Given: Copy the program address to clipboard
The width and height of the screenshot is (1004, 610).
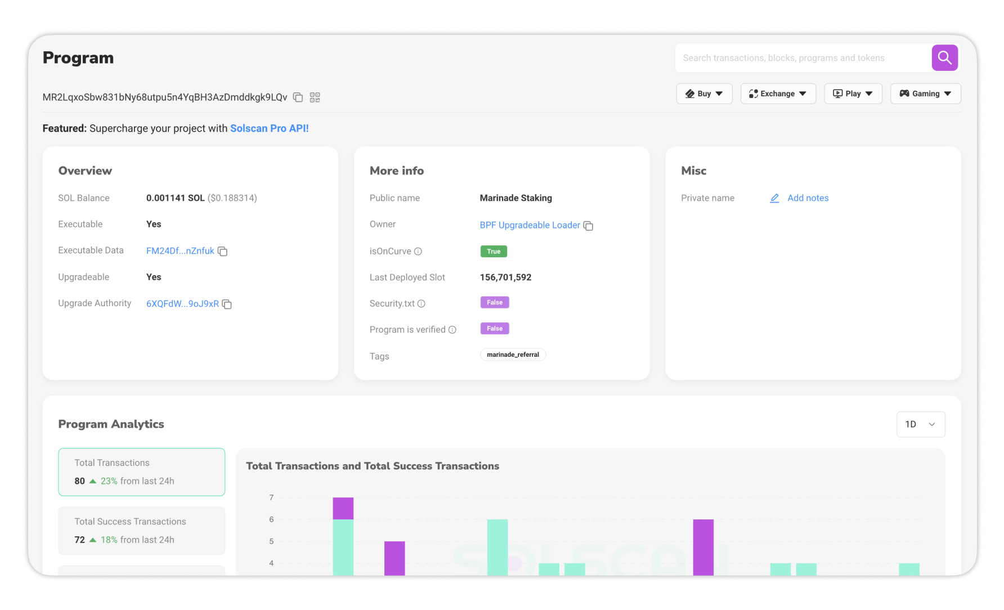Looking at the screenshot, I should (298, 97).
